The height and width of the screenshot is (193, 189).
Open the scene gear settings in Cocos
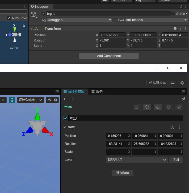point(56,100)
